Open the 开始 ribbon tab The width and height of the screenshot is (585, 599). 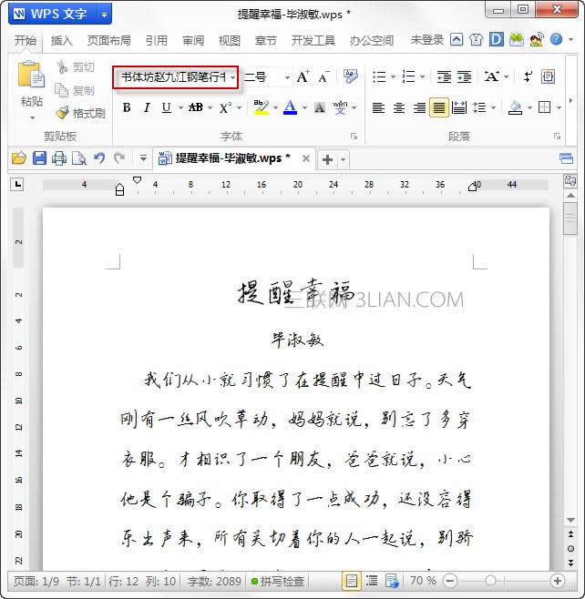pos(26,40)
